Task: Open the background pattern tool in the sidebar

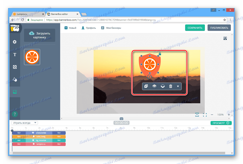Action: (x=15, y=67)
